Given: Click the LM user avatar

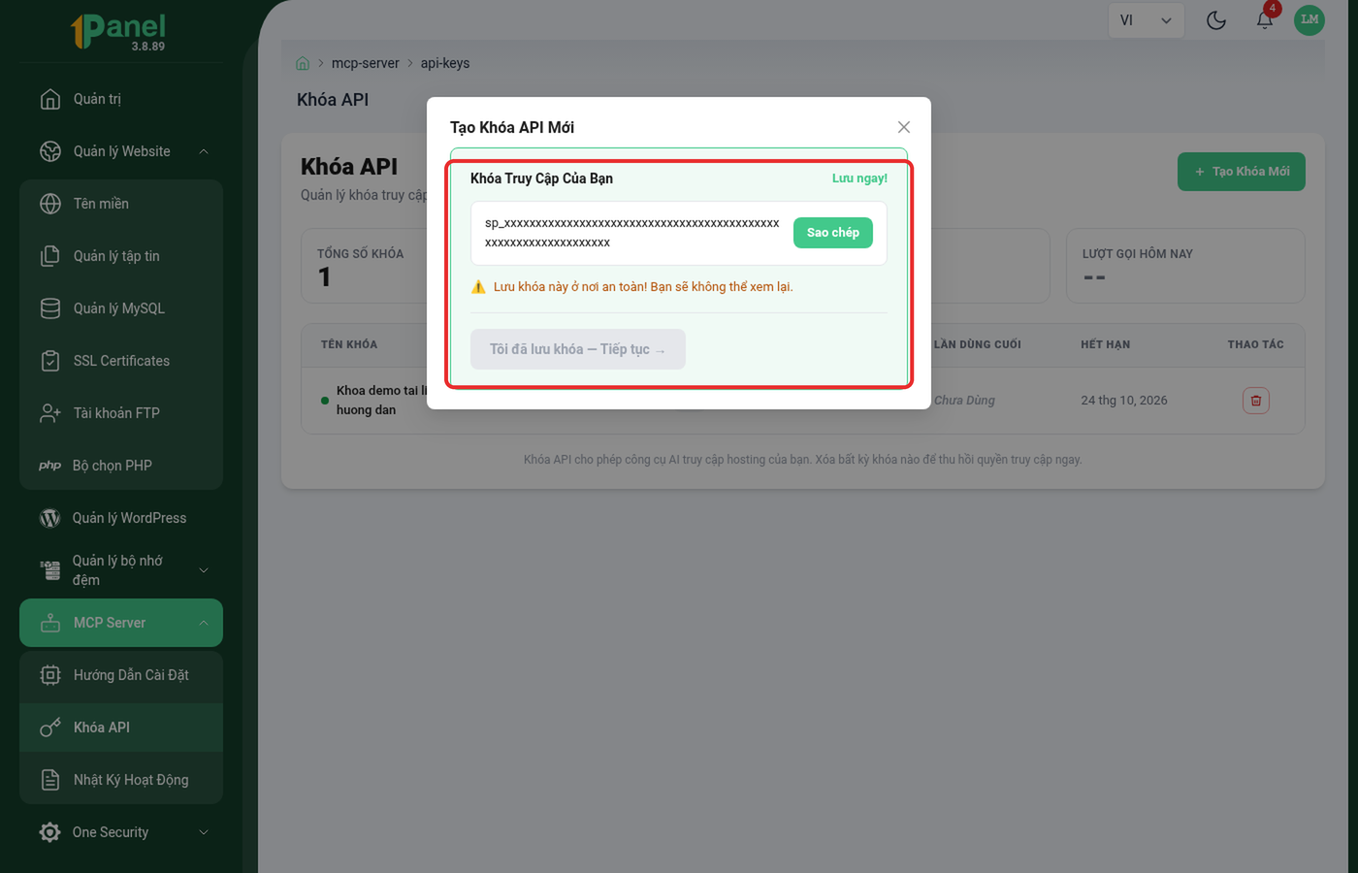Looking at the screenshot, I should coord(1309,19).
